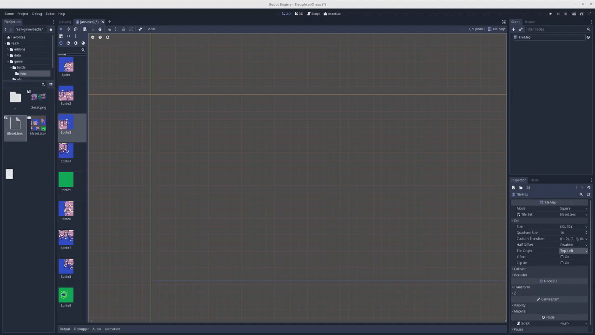
Task: Click the lock selected object icon
Action: pyautogui.click(x=123, y=29)
